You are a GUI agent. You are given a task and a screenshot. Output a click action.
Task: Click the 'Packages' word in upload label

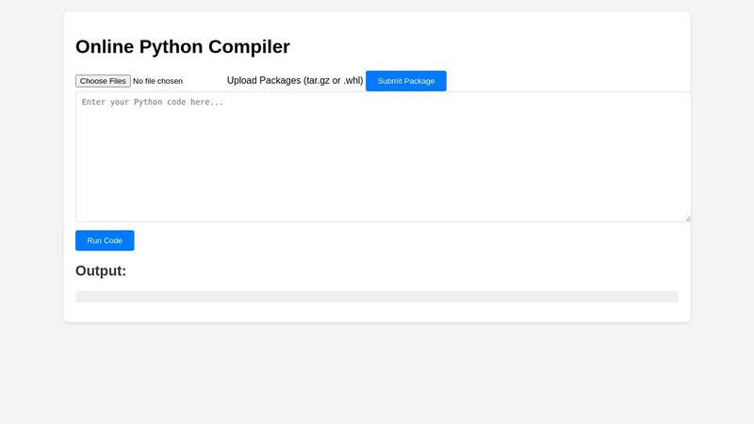(283, 81)
